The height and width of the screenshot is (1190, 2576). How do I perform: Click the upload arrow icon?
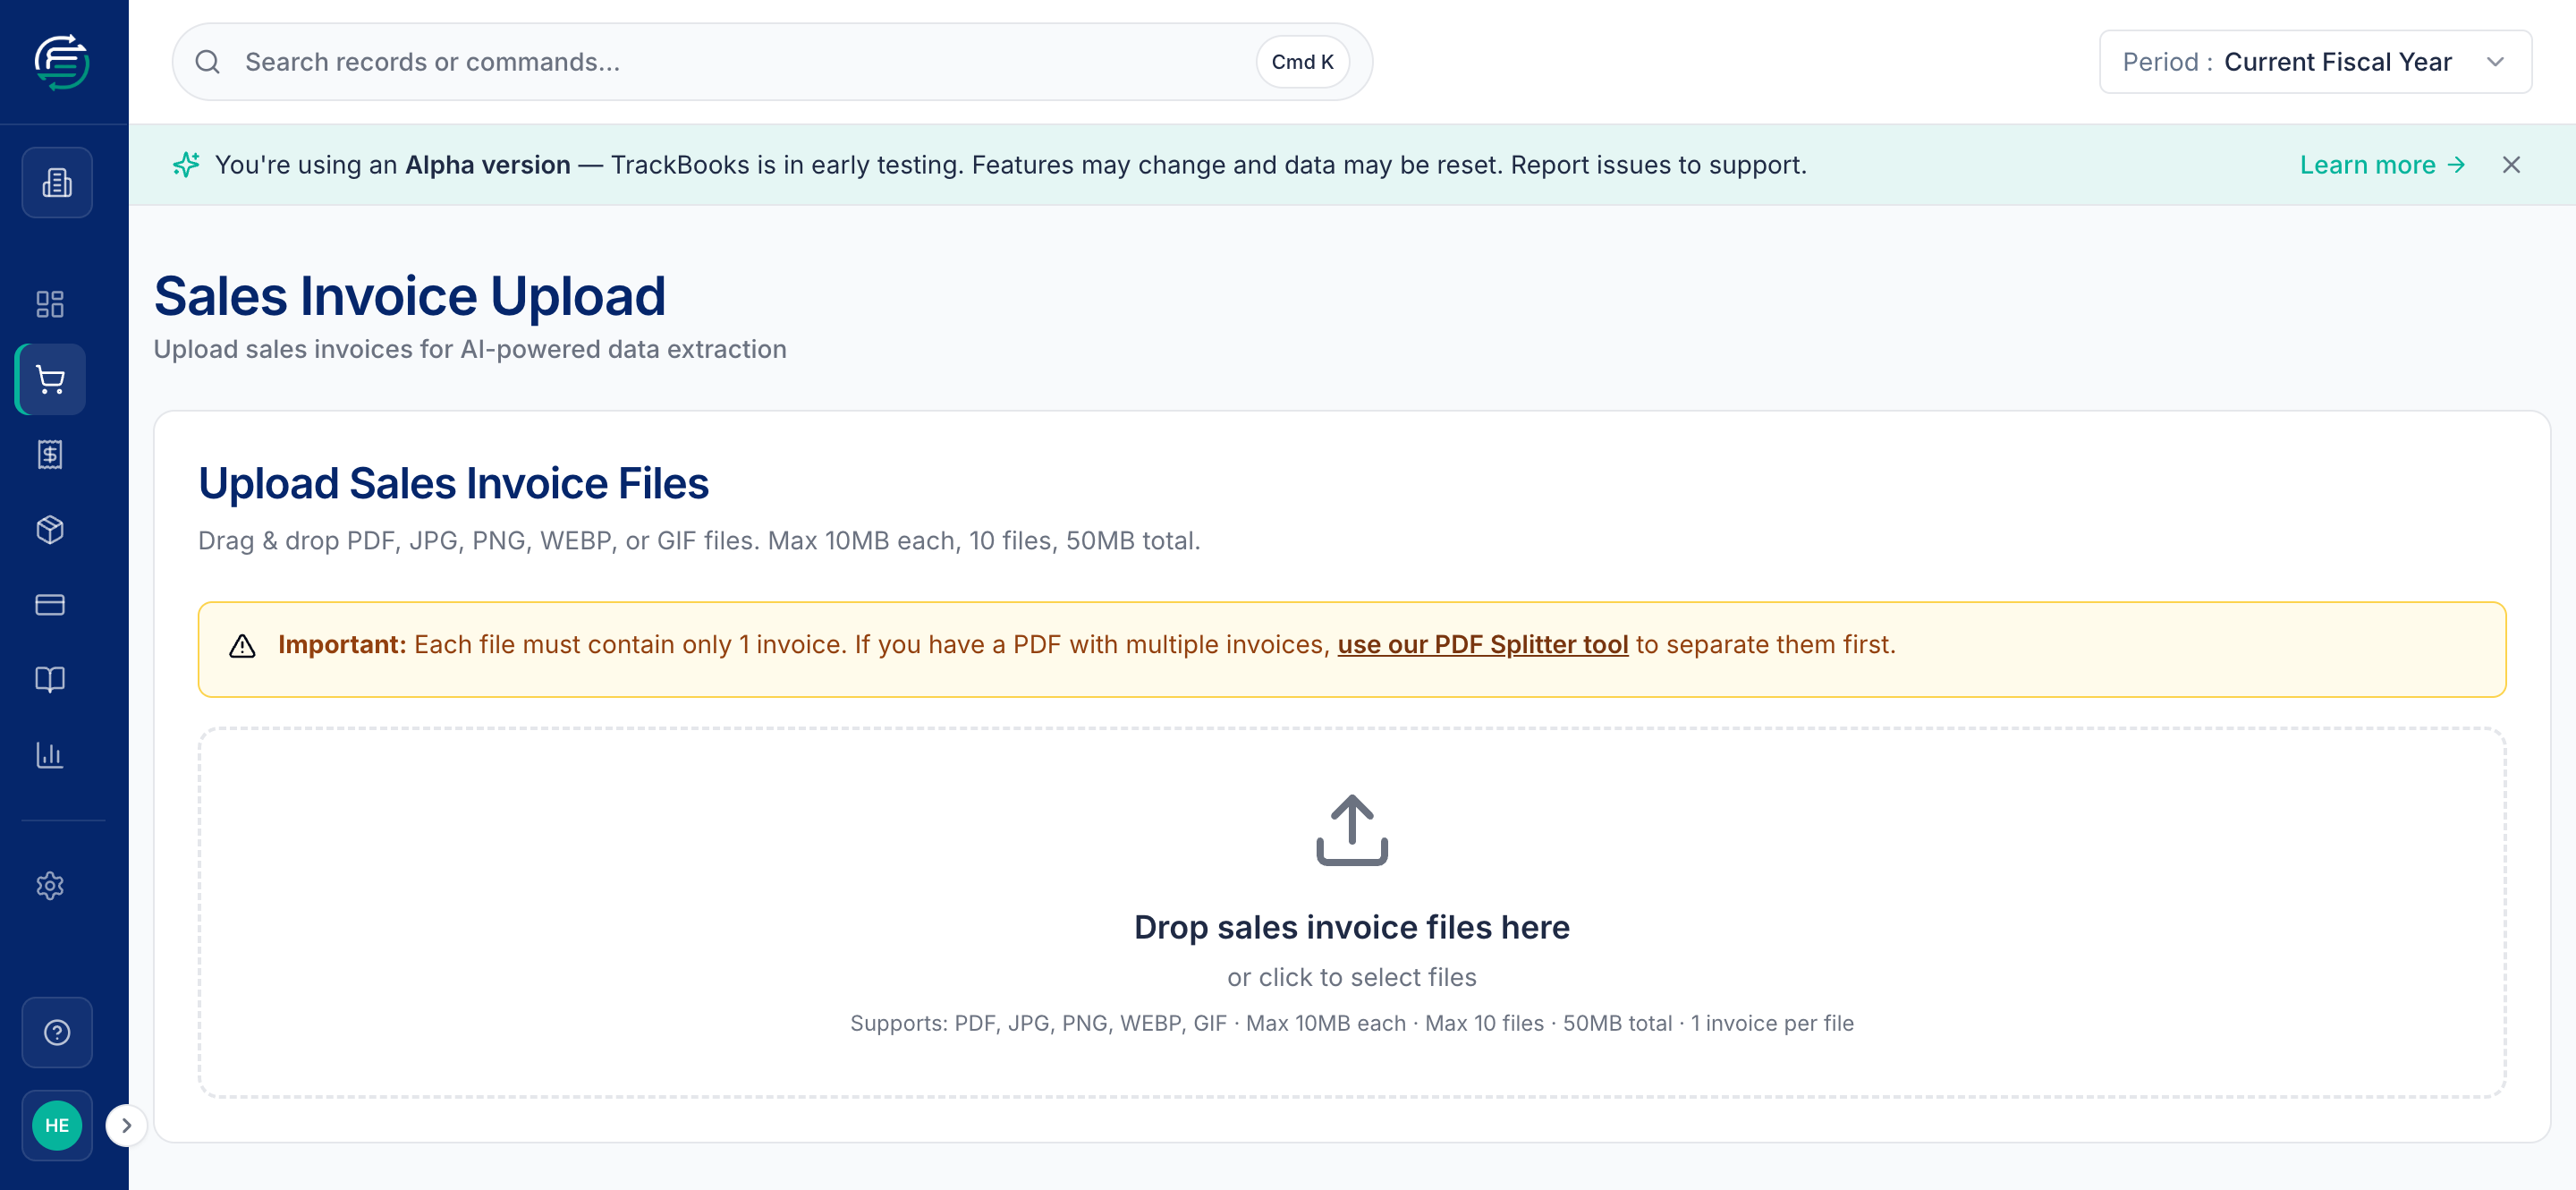click(x=1352, y=830)
